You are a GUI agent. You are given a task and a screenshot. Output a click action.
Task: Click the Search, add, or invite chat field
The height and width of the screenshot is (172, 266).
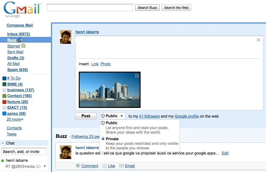(24, 151)
